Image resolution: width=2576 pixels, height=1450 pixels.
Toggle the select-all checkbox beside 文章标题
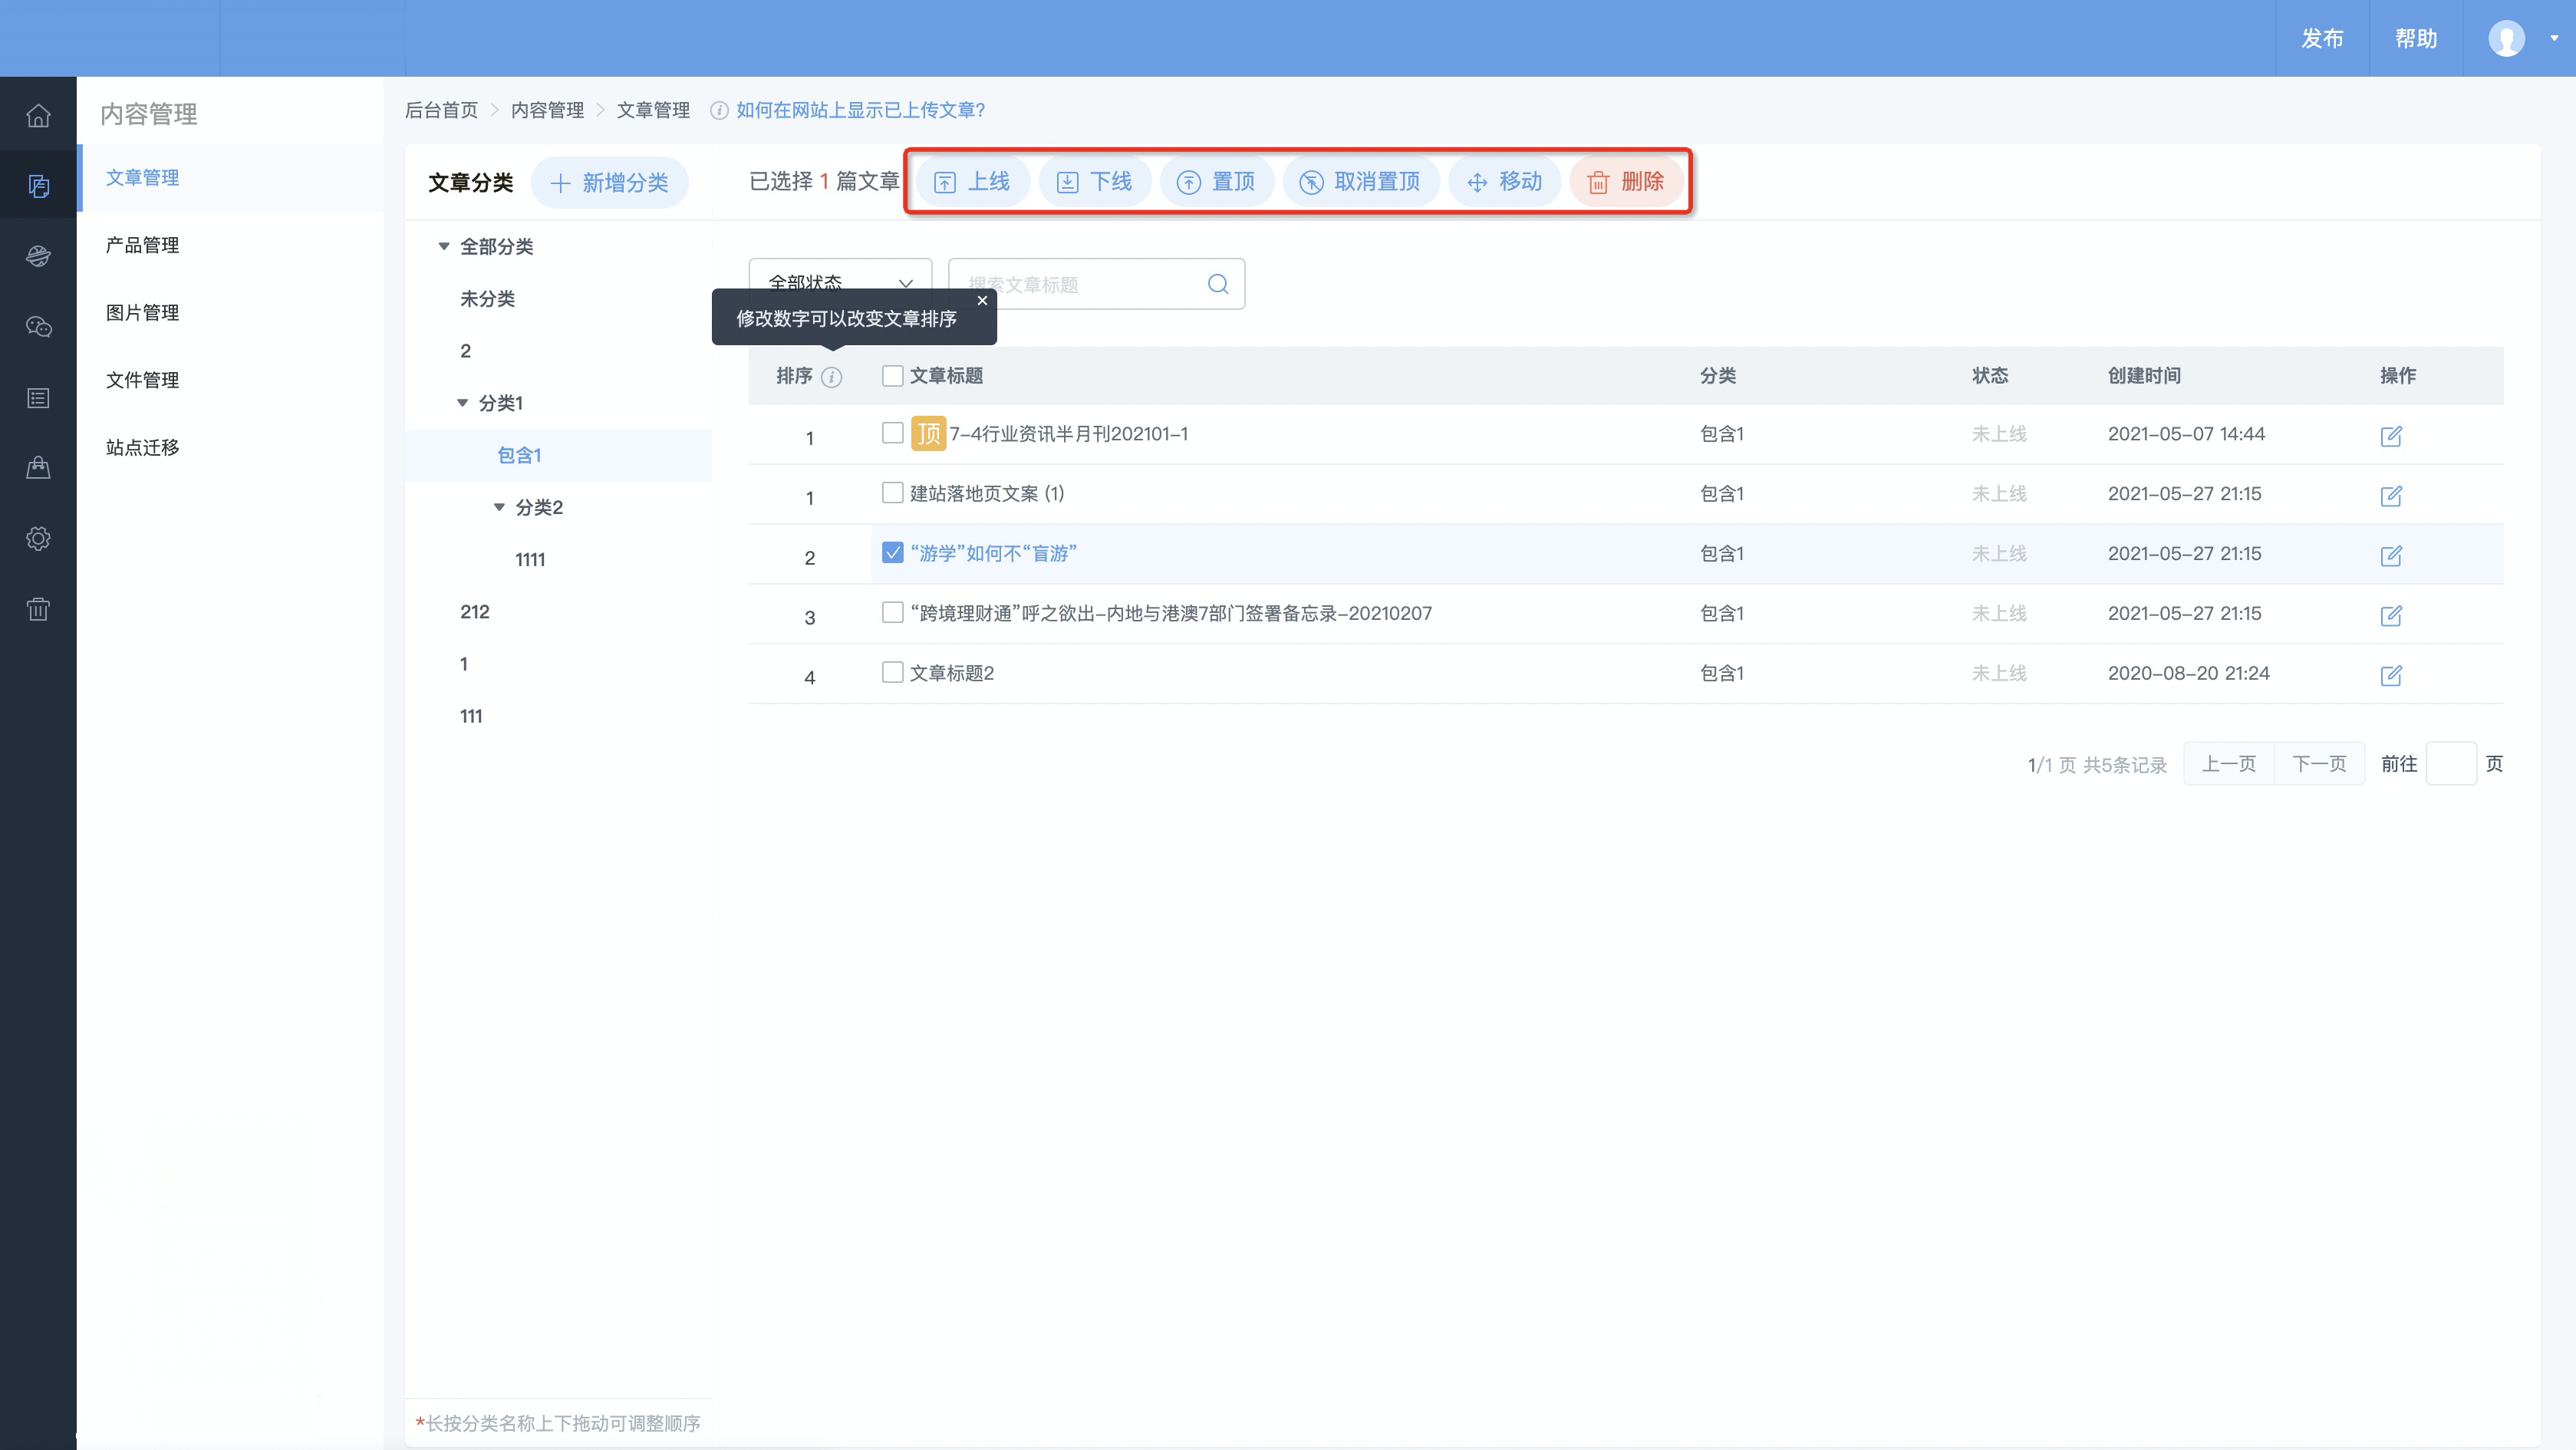coord(892,376)
